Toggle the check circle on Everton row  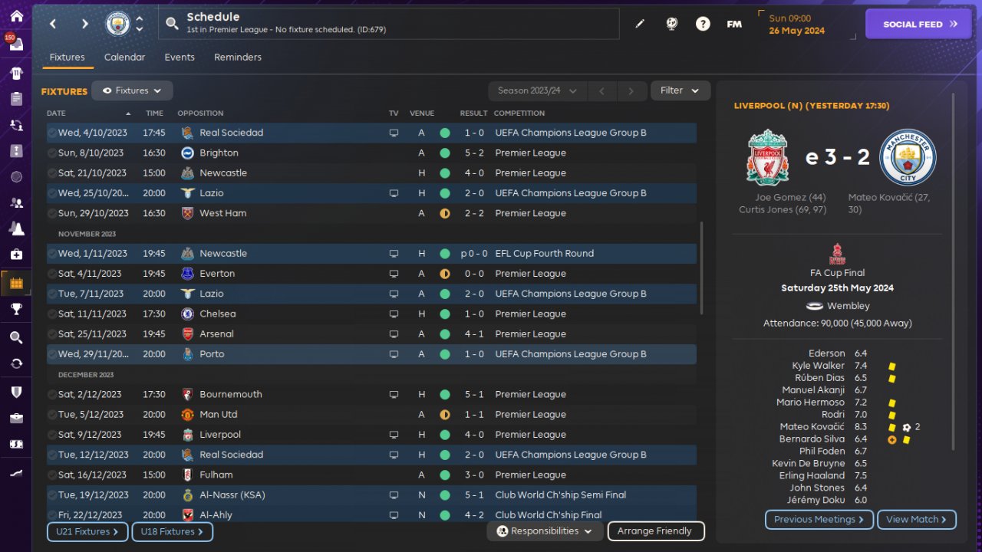(x=52, y=274)
